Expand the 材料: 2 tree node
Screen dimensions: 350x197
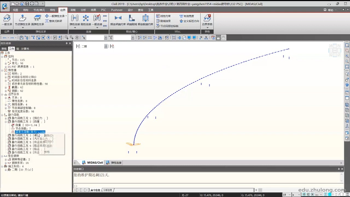pyautogui.click(x=6, y=74)
